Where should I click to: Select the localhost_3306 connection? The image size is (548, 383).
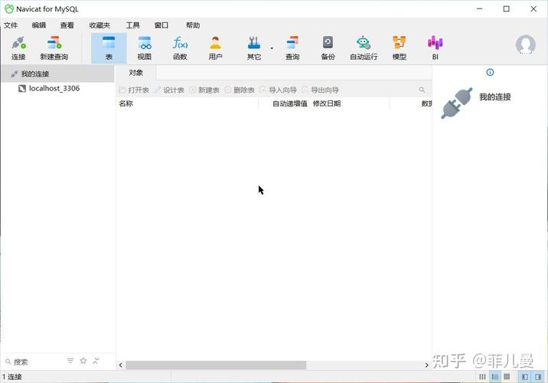54,89
